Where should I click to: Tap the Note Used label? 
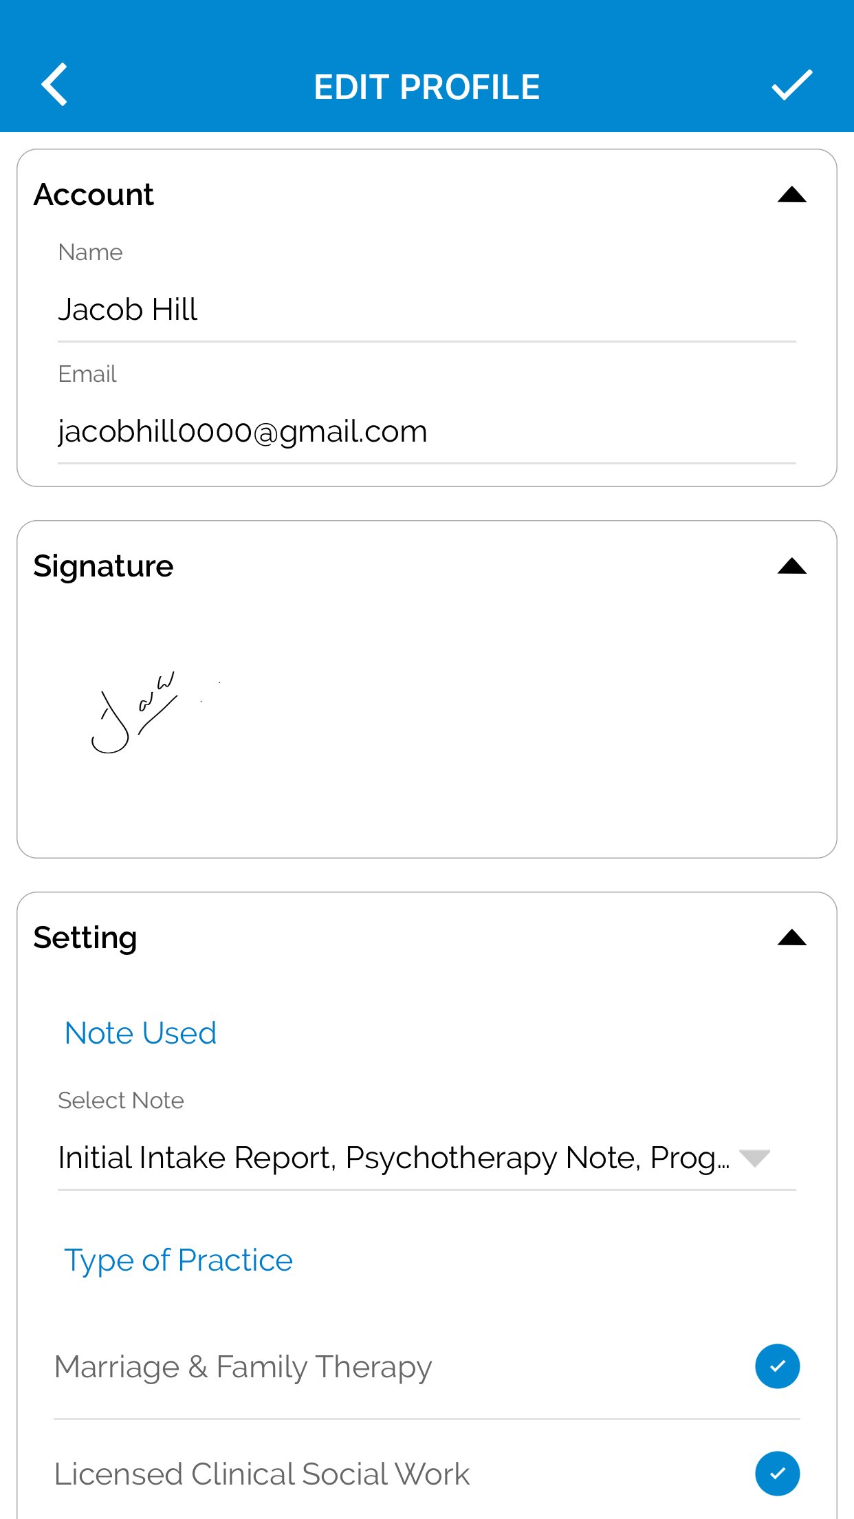point(140,1033)
